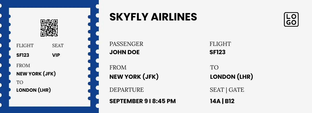
Task: Click the TO label on main ticket
Action: pos(214,68)
